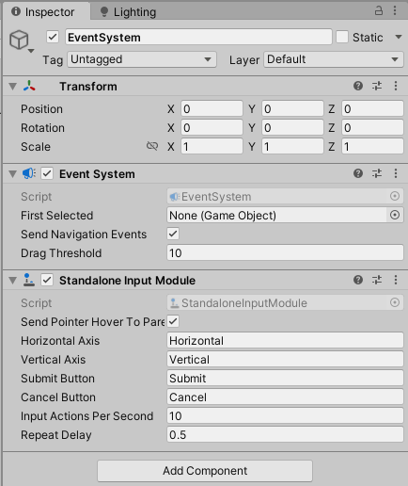
Task: Open the Transform component help reference
Action: coord(358,86)
